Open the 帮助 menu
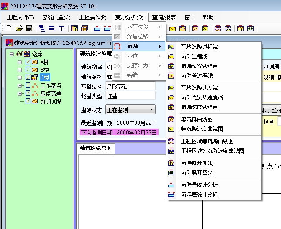This screenshot has width=281, height=229. [208, 17]
